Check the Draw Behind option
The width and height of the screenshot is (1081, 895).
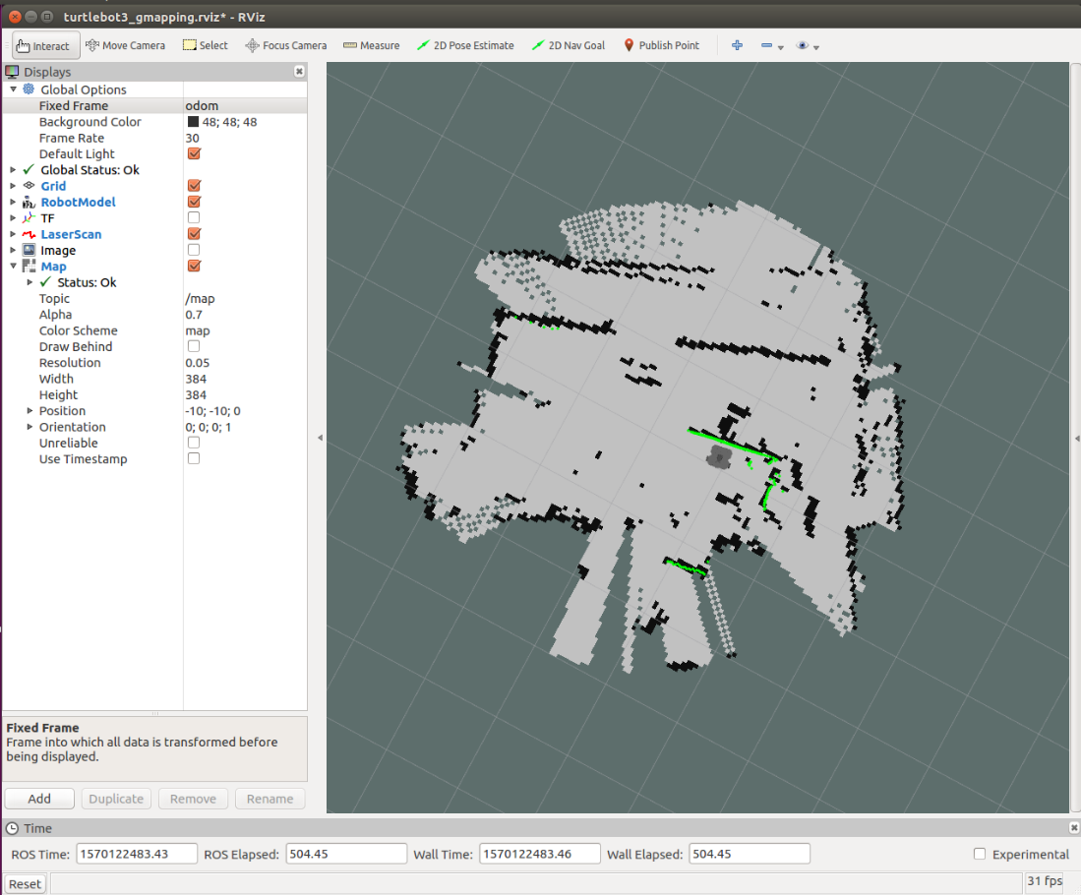tap(194, 346)
